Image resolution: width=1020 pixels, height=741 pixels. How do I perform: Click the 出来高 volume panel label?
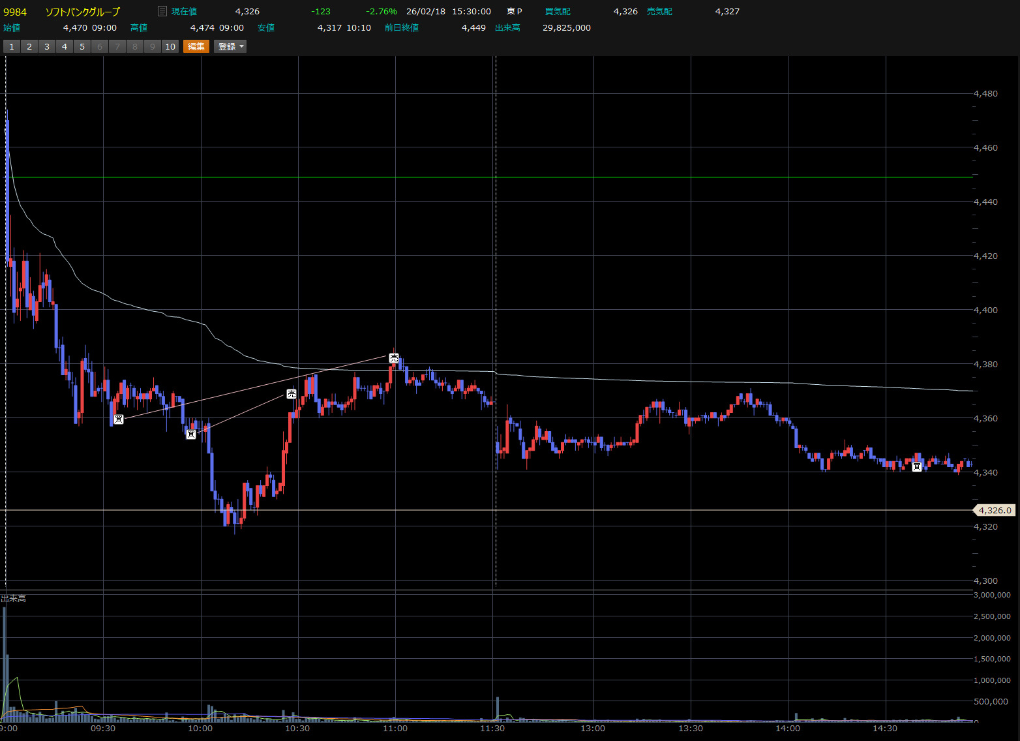(14, 598)
